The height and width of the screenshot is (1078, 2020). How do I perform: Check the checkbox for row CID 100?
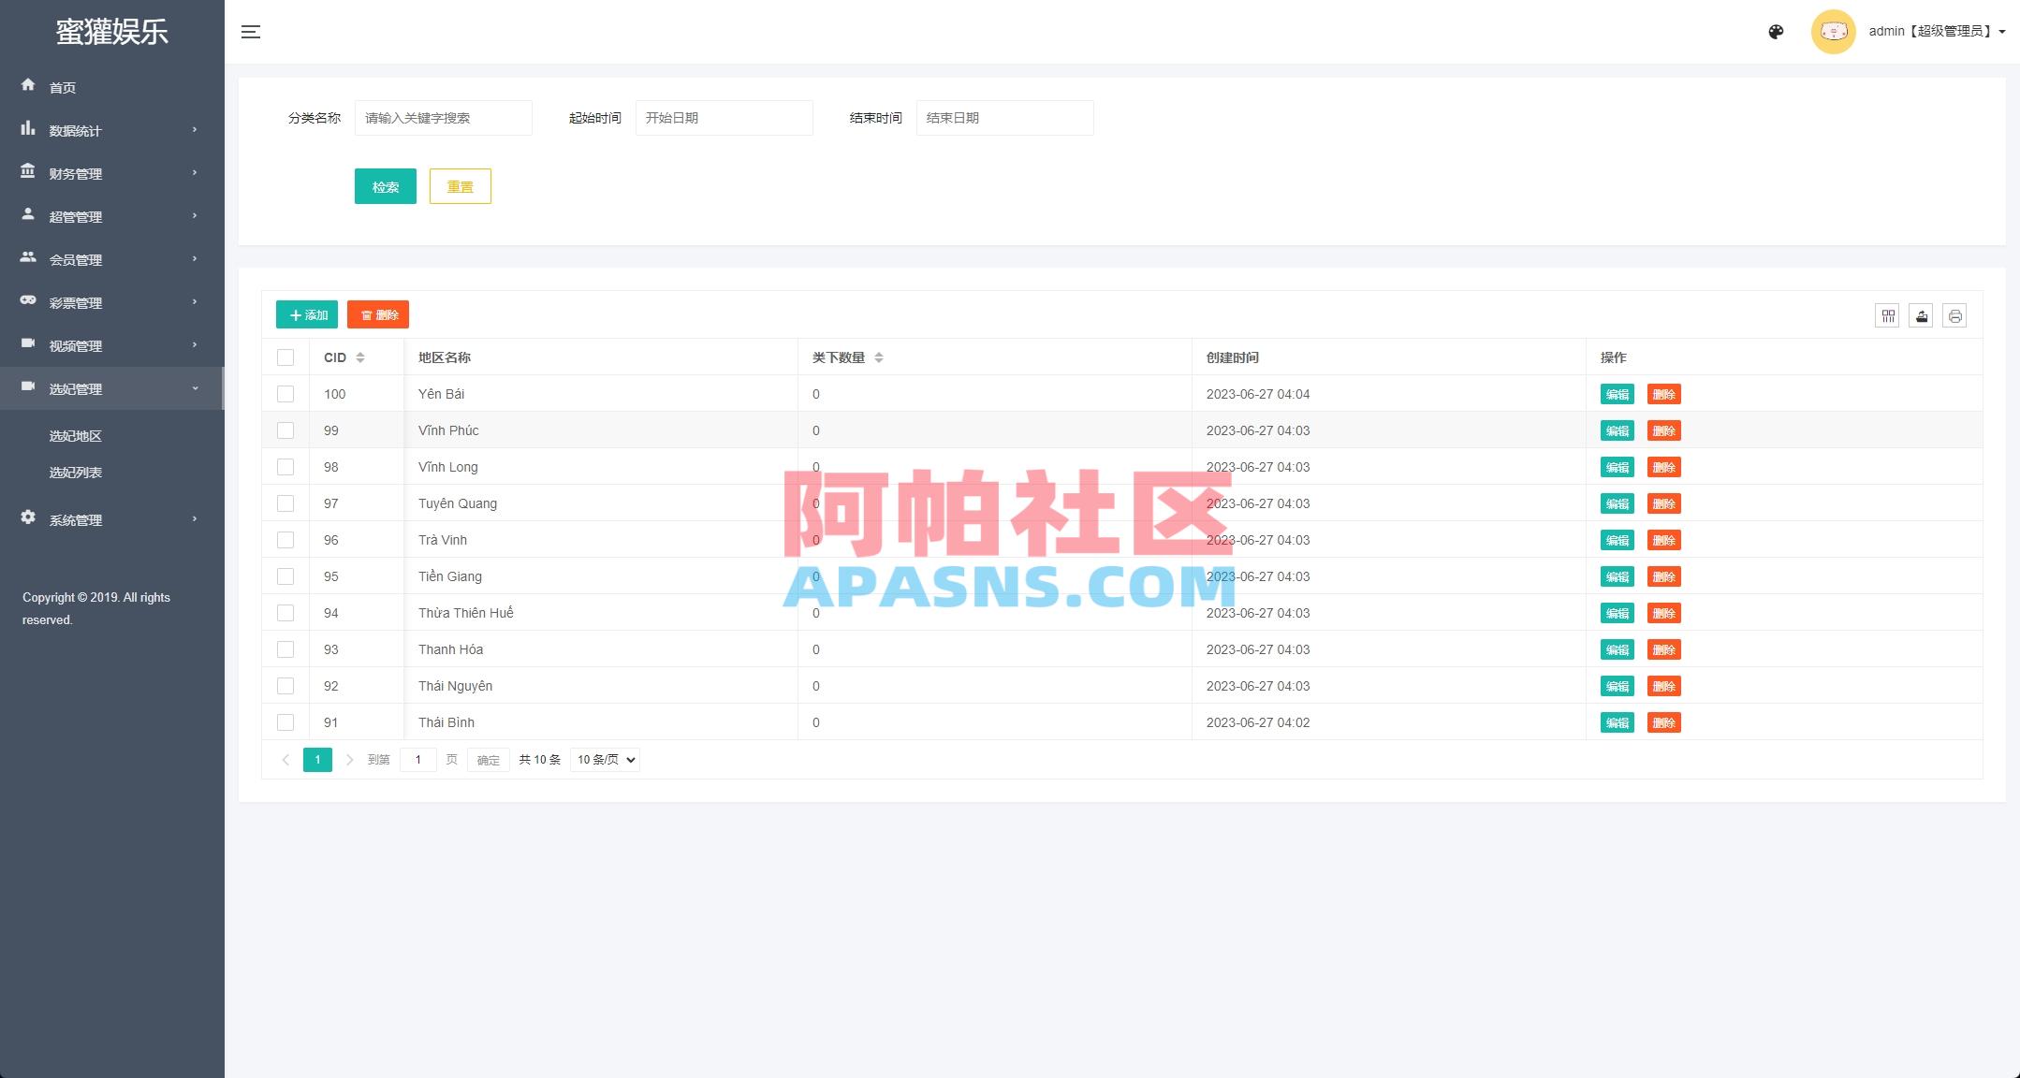coord(285,394)
